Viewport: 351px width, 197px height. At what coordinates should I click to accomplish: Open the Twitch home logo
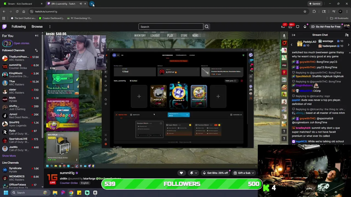(4, 27)
